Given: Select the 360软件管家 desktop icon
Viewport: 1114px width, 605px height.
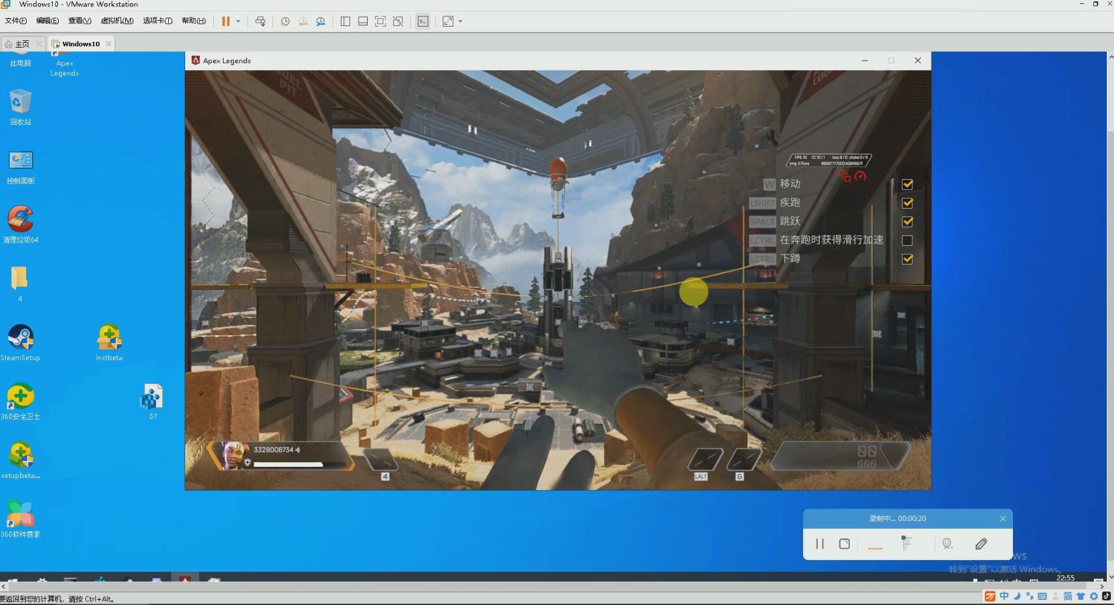Looking at the screenshot, I should 20,519.
